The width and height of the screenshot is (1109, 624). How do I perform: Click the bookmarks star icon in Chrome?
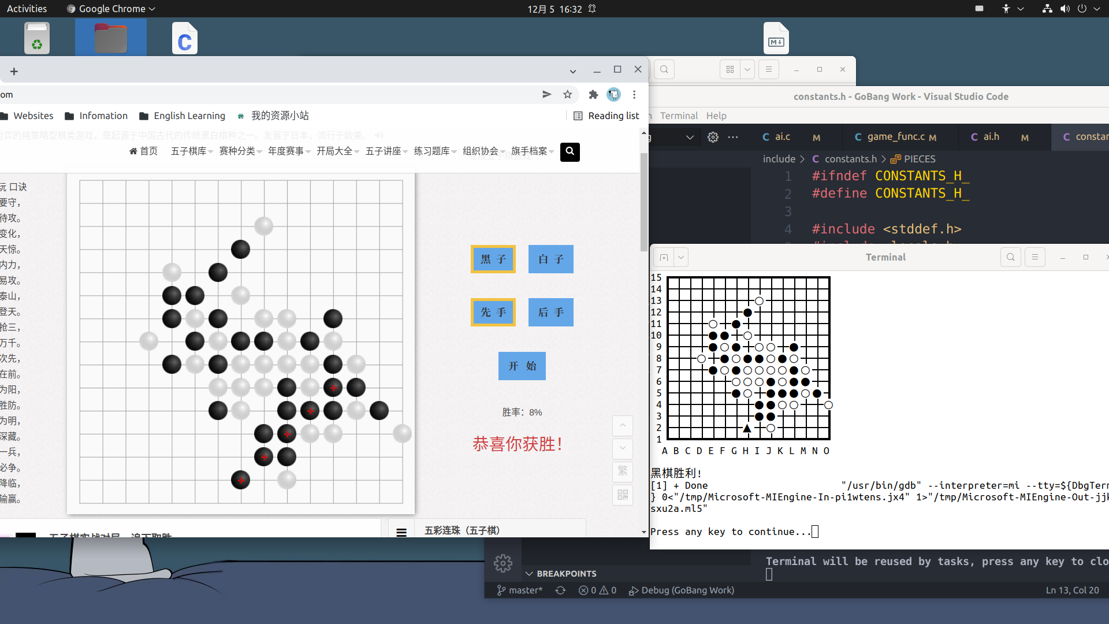[x=567, y=94]
